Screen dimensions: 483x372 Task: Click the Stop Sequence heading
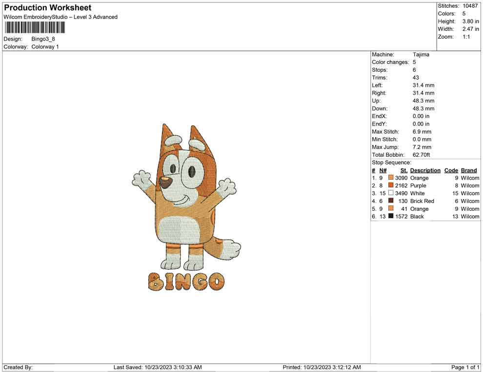coord(391,163)
